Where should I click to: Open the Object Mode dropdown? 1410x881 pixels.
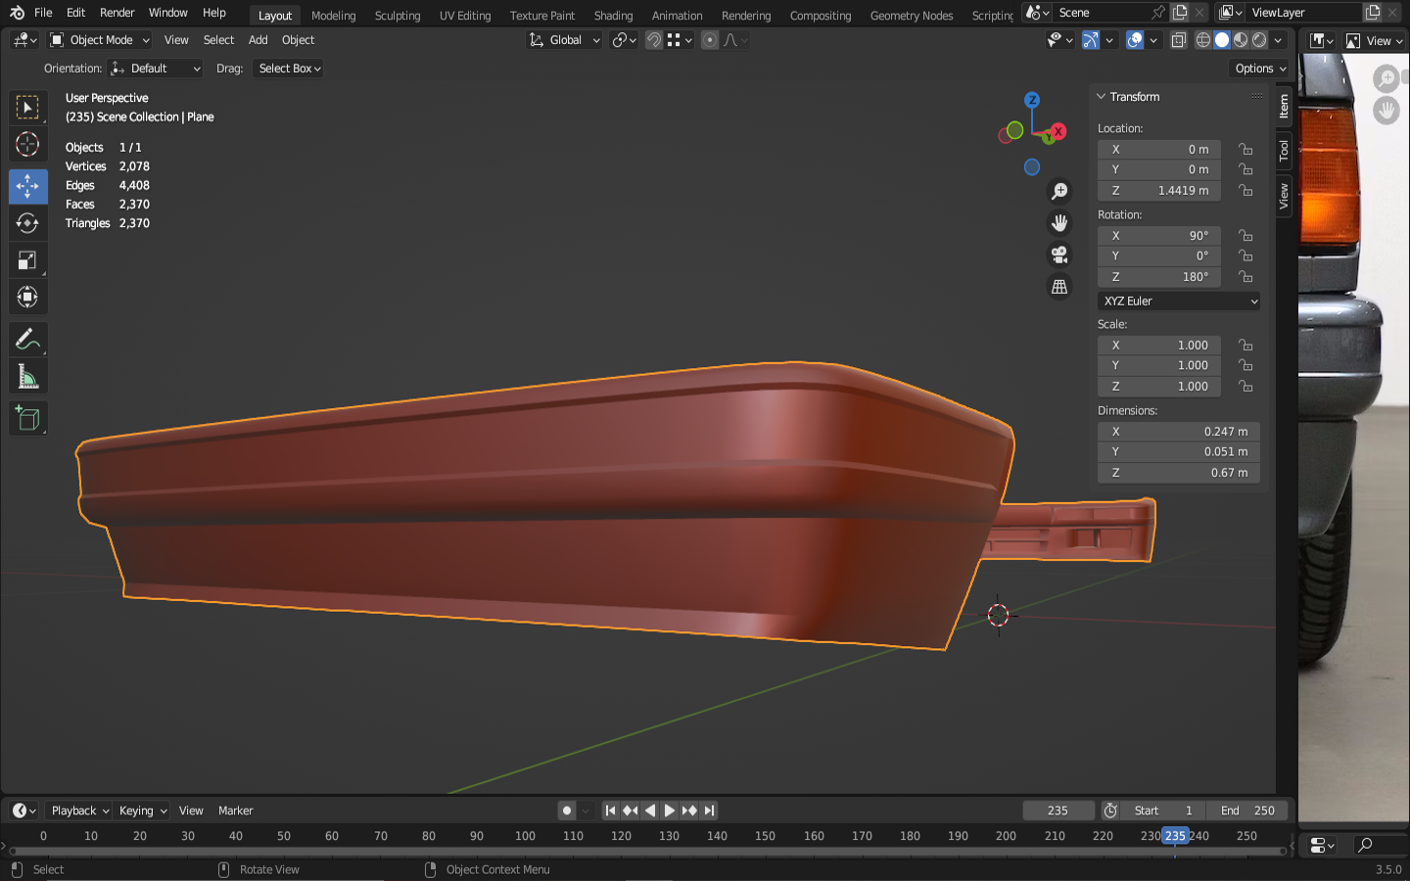click(x=100, y=40)
